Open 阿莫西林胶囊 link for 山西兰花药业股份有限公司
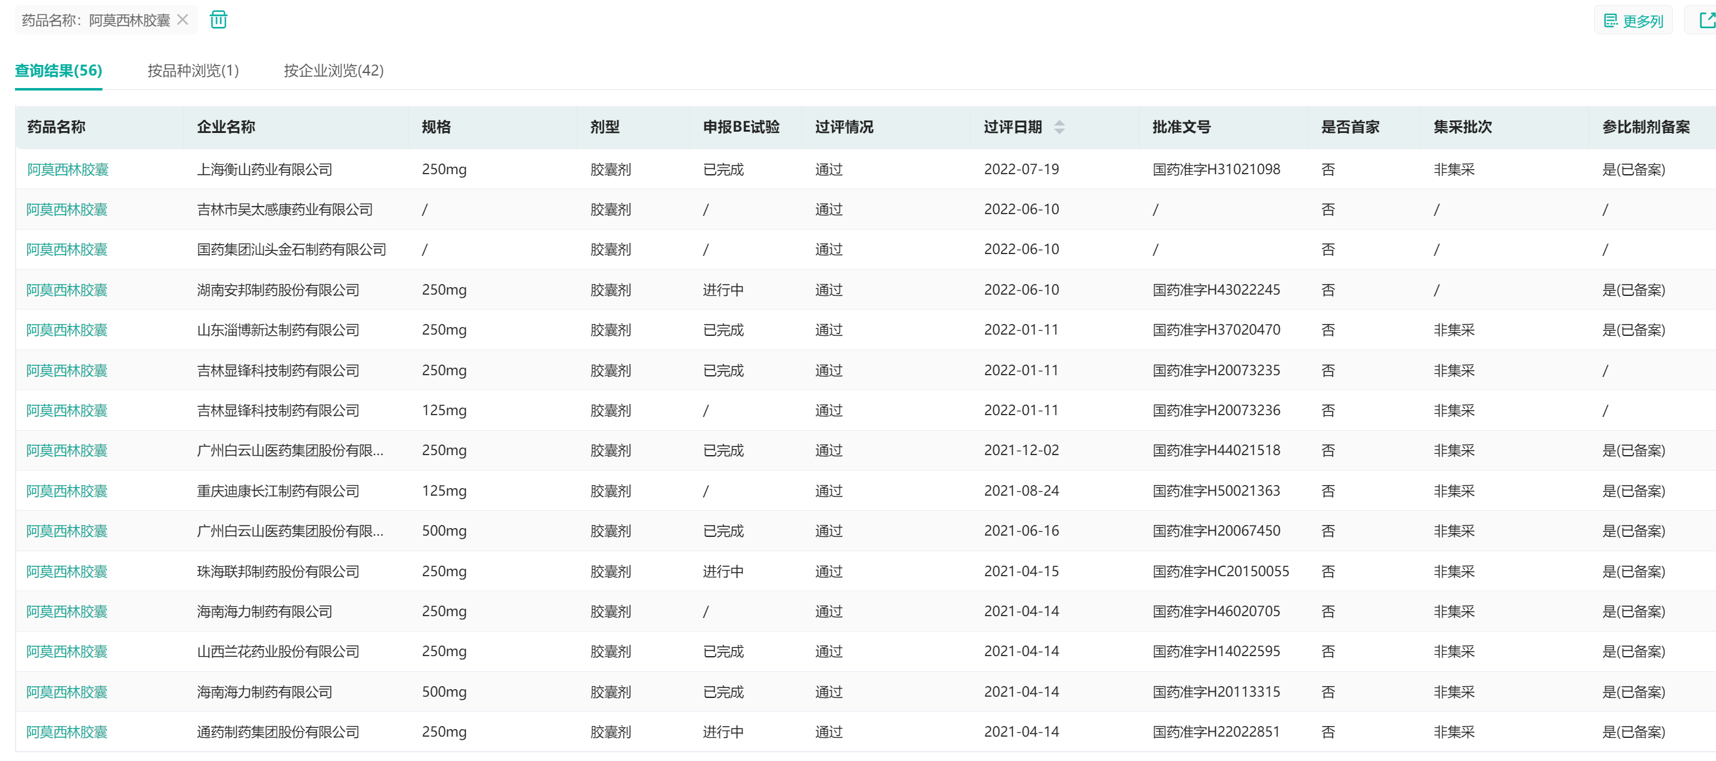The height and width of the screenshot is (761, 1716). [x=67, y=652]
